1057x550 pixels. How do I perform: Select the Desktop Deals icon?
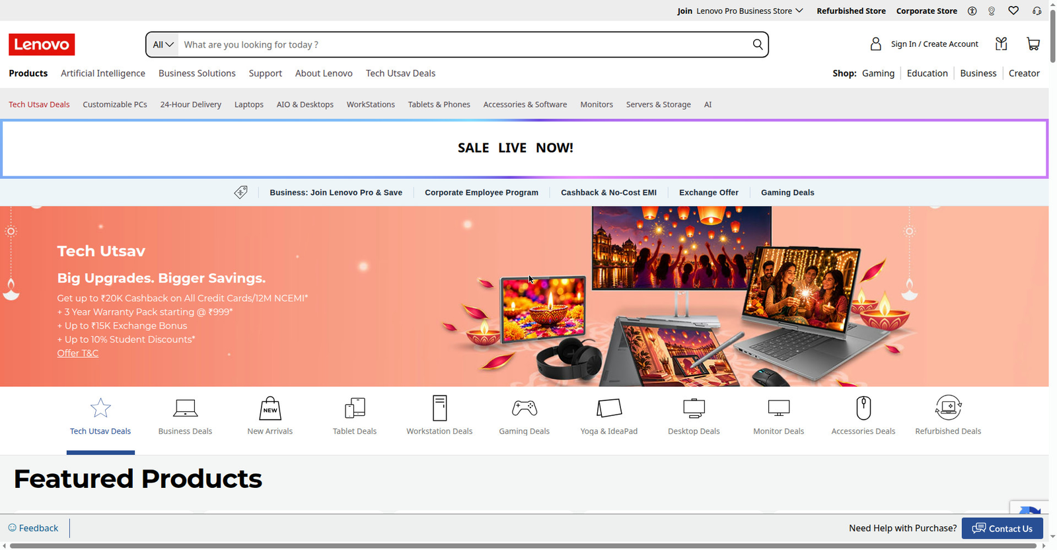point(694,408)
